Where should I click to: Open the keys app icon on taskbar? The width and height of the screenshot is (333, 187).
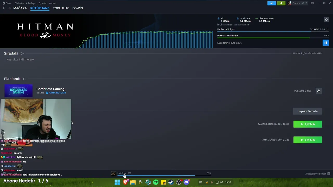click(140, 182)
